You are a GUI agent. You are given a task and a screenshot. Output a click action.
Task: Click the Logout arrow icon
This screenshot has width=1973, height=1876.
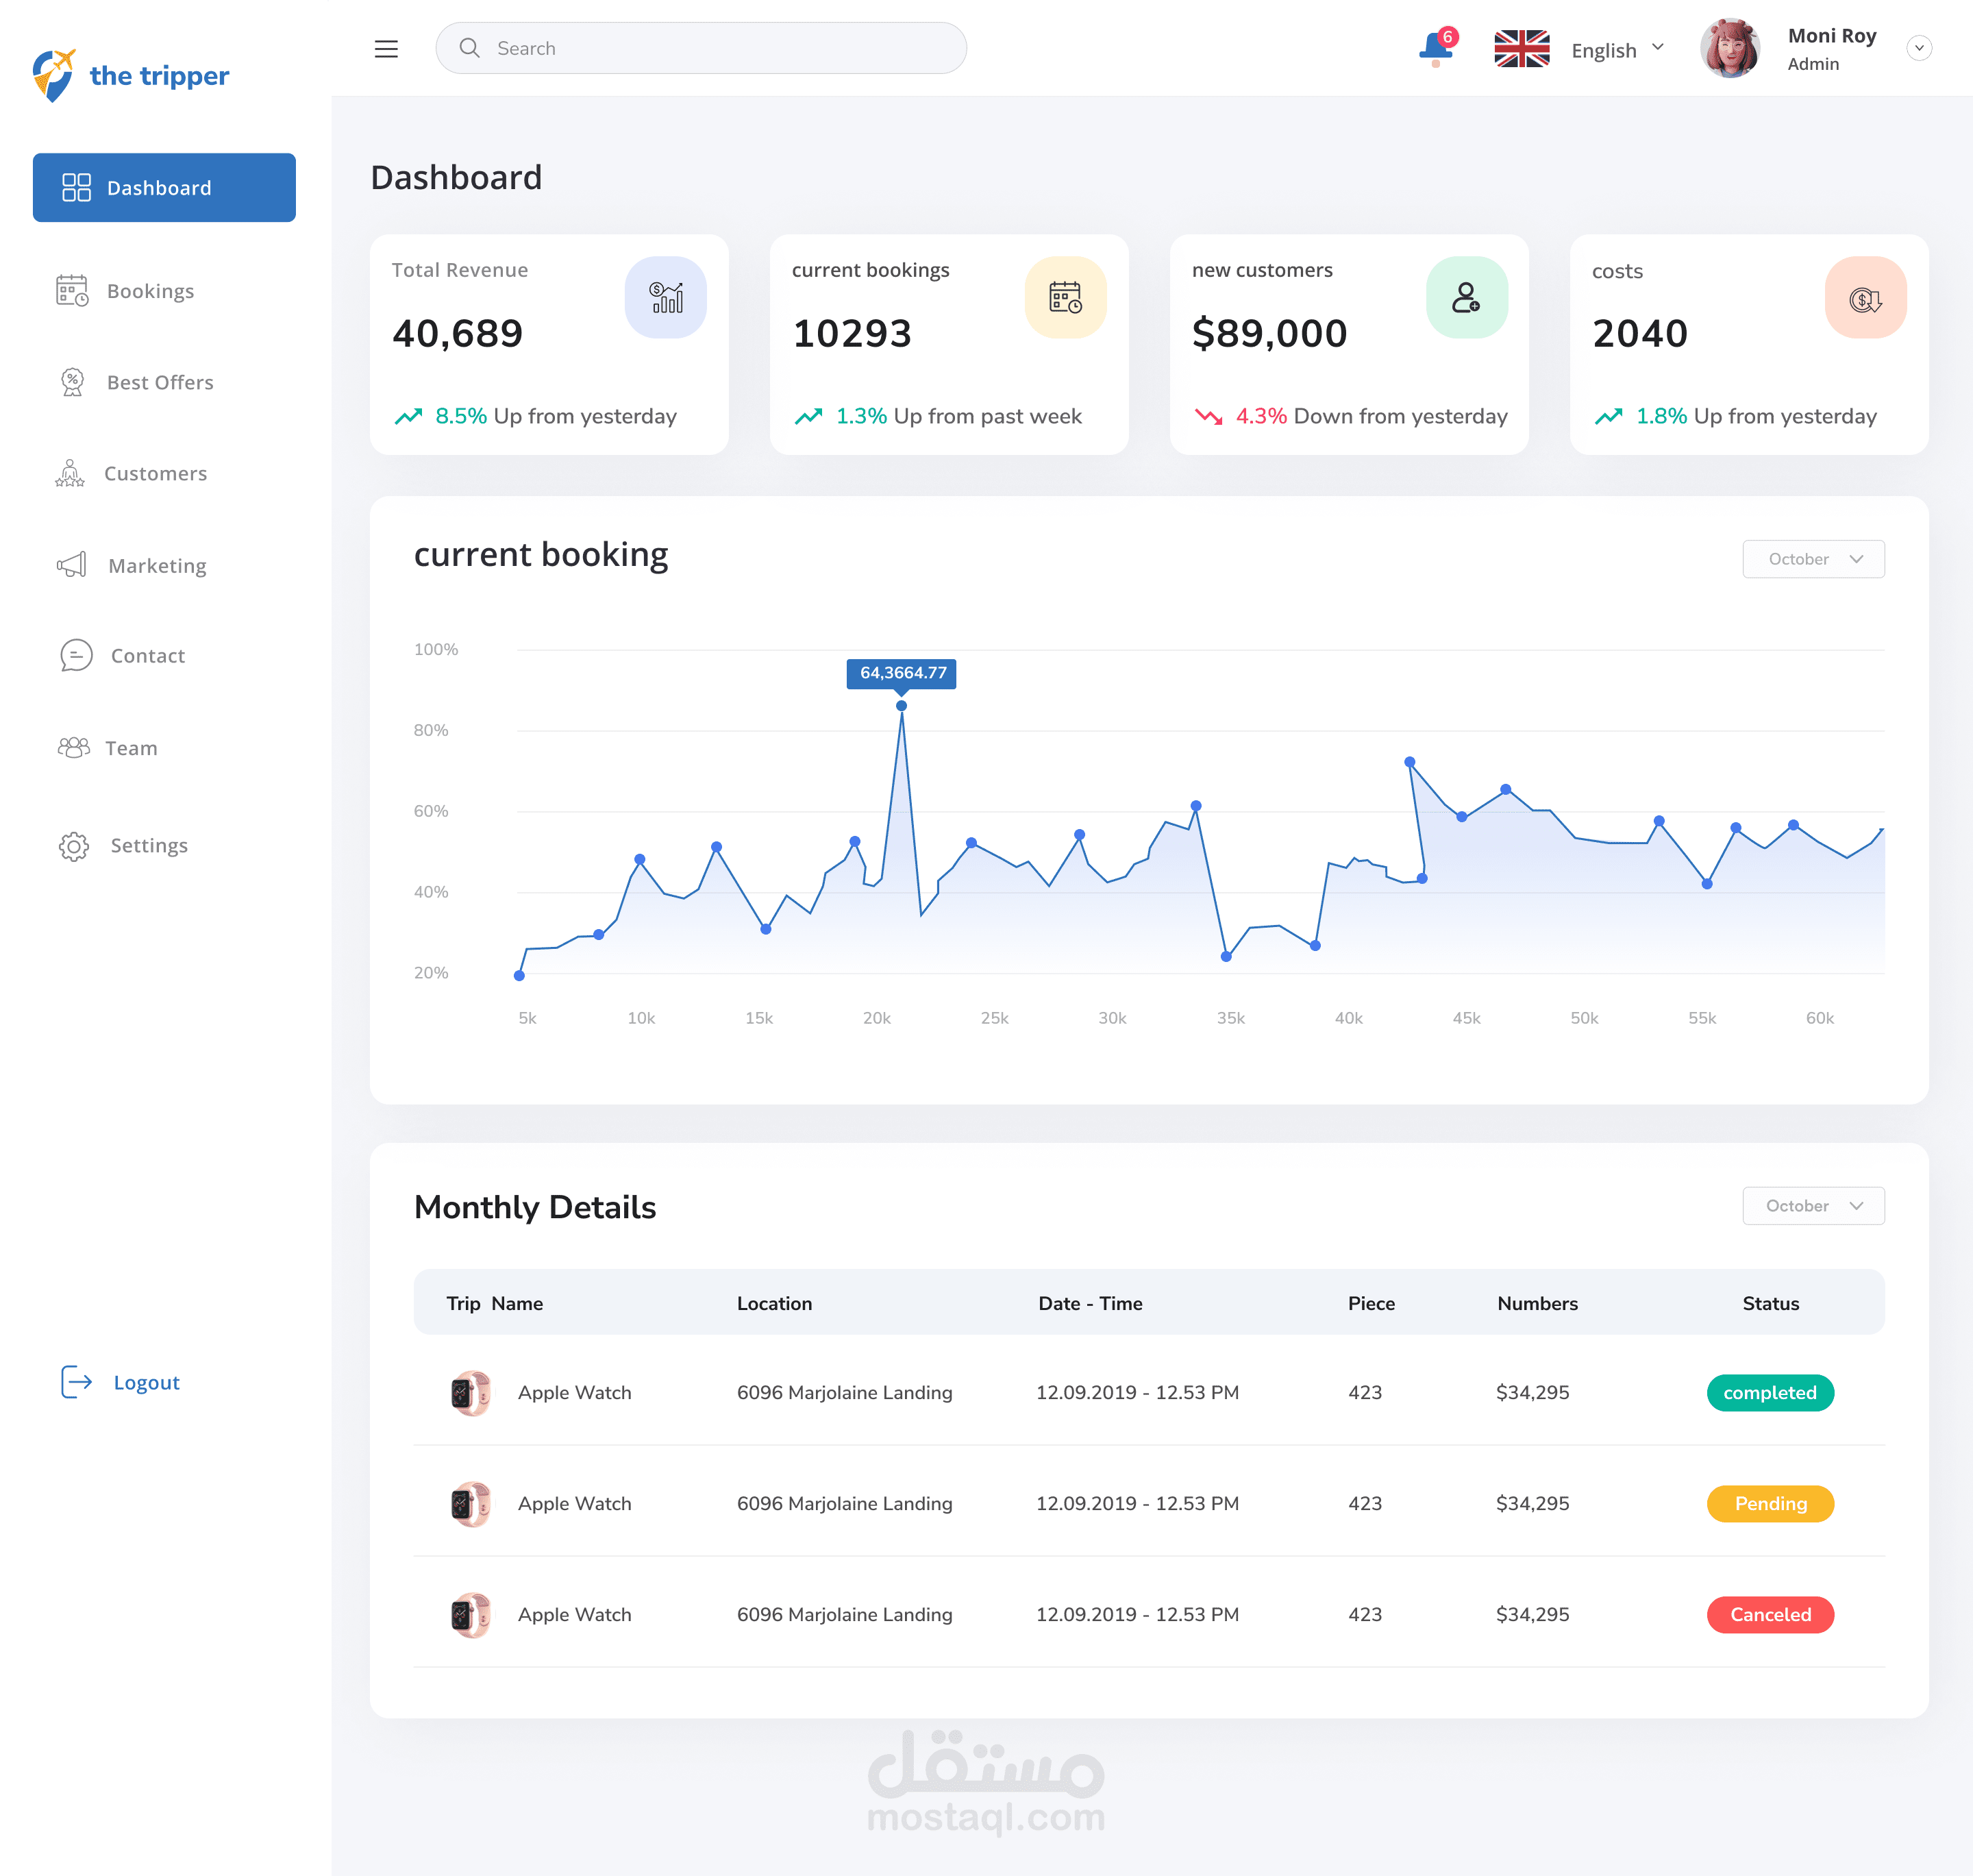click(77, 1382)
